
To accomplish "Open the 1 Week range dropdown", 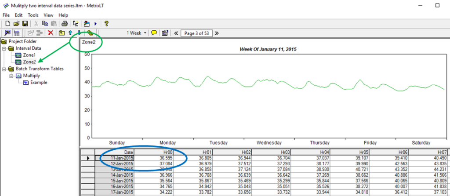I will point(137,33).
